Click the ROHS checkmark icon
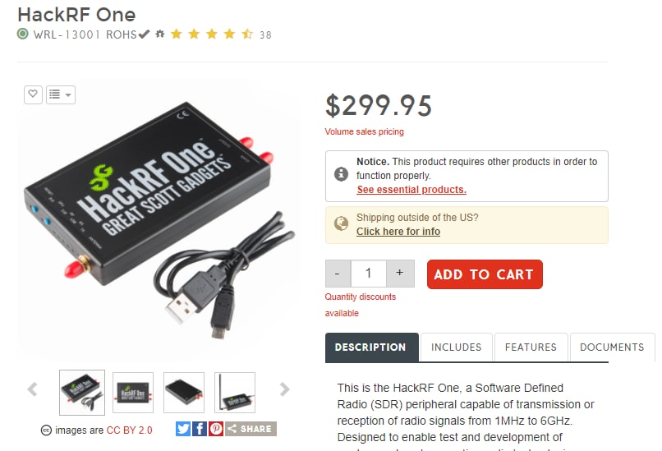Image resolution: width=662 pixels, height=451 pixels. (145, 34)
